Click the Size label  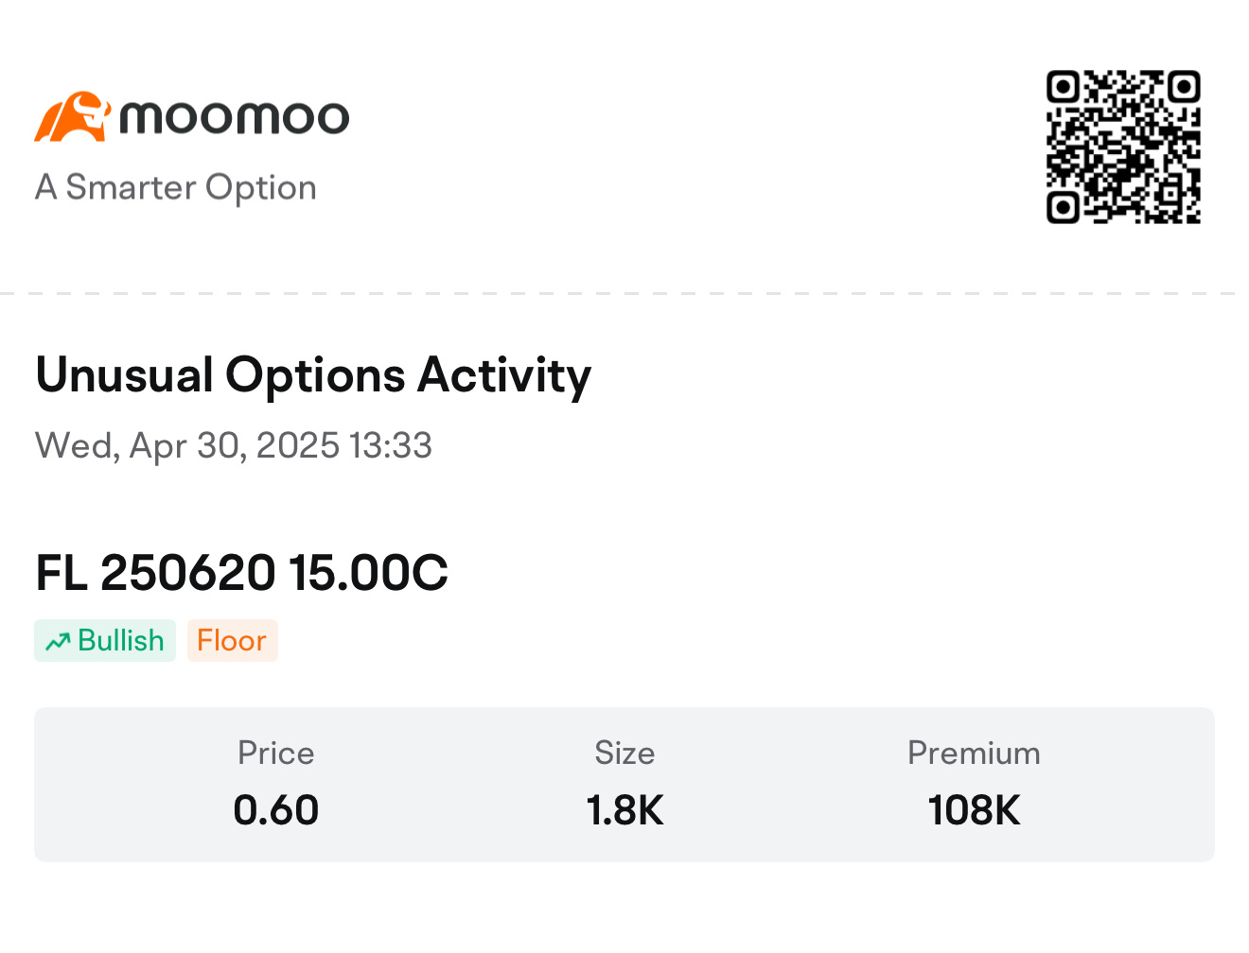coord(624,753)
